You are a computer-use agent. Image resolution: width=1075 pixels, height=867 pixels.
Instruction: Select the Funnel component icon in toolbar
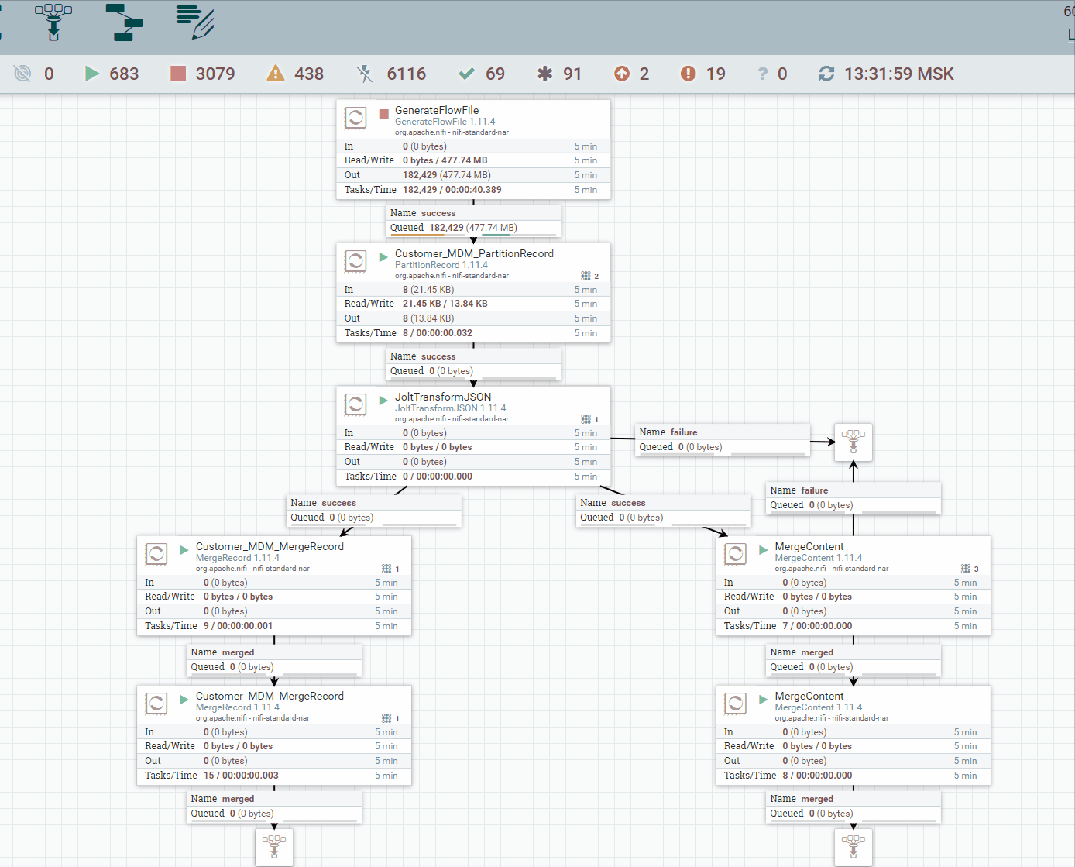click(x=53, y=22)
